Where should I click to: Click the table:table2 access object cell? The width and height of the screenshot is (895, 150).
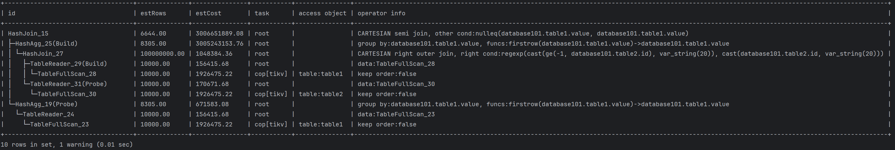coord(321,94)
